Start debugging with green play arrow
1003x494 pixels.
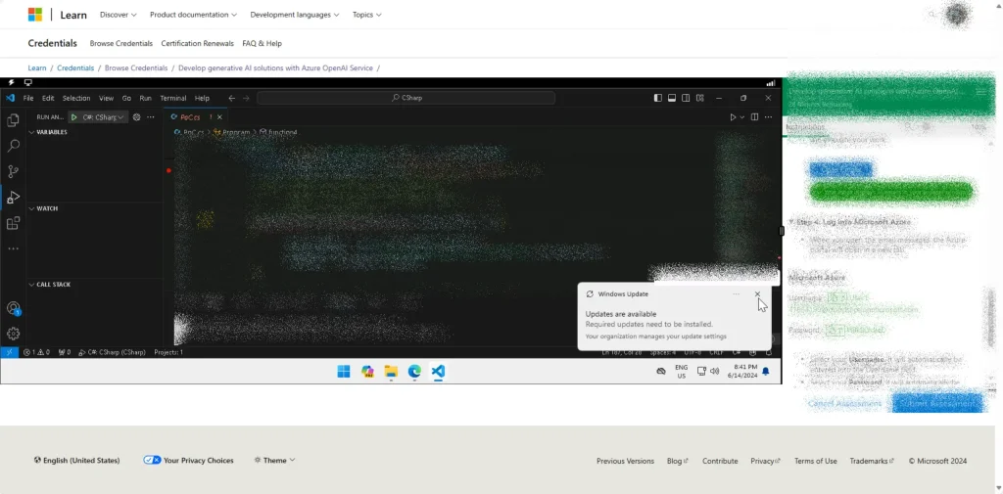pyautogui.click(x=74, y=117)
